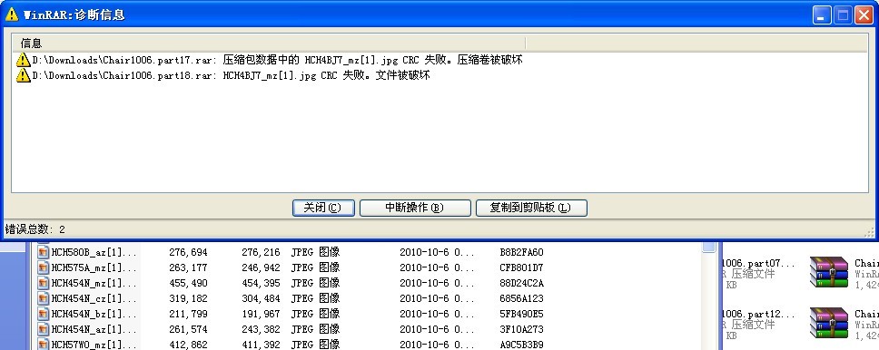Select file name HCH575A_mz[1]...
Viewport: 879px width, 350px height.
(x=94, y=267)
